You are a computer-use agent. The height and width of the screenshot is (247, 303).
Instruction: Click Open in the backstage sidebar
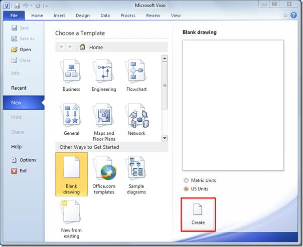(x=21, y=50)
